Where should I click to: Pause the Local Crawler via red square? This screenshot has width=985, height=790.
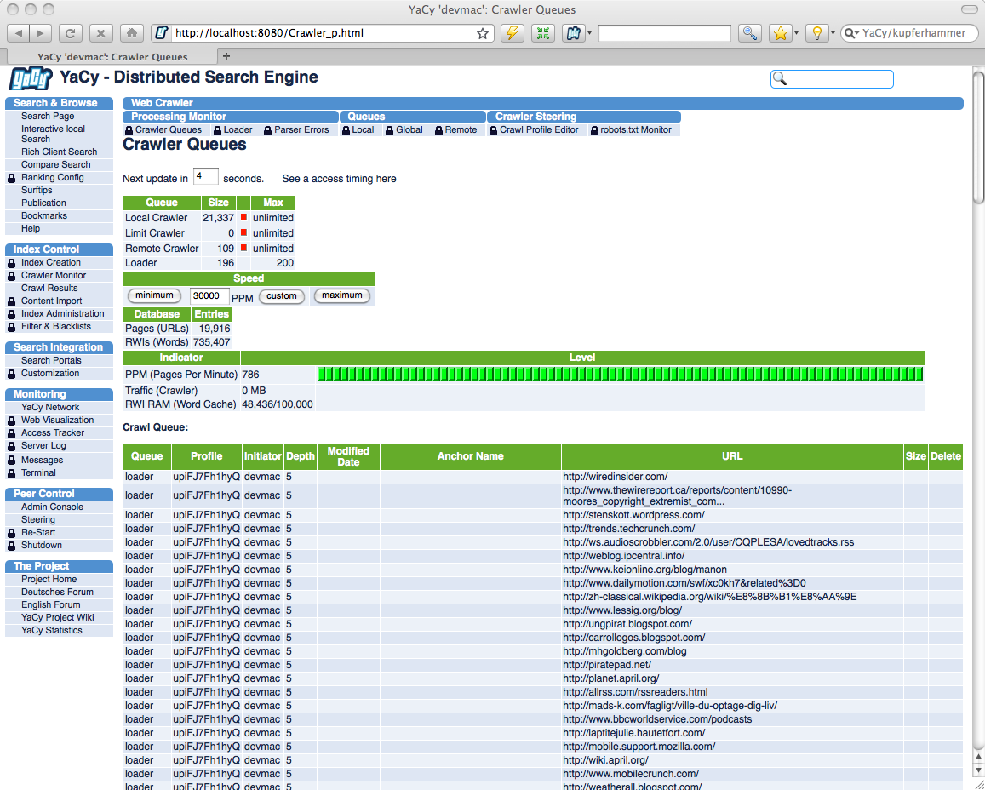click(243, 218)
